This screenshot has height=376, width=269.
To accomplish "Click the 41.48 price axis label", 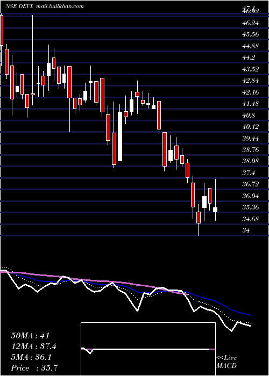I will (x=250, y=104).
